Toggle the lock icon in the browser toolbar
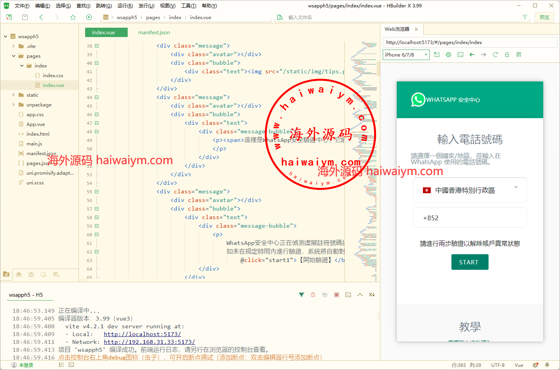 (507, 55)
